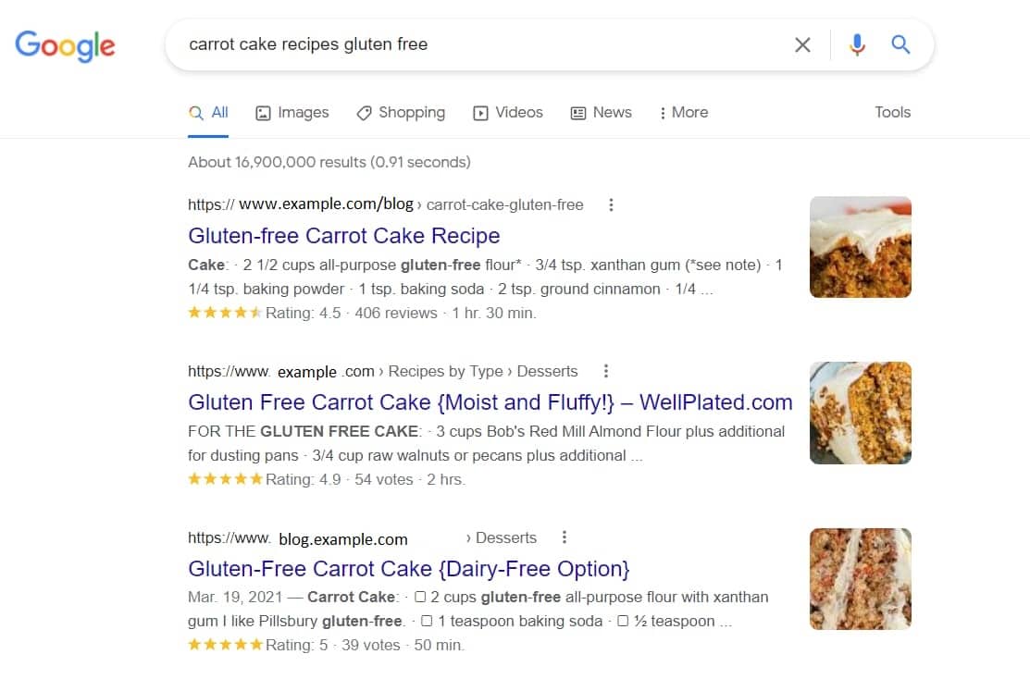Start voice search with the microphone icon
1030x679 pixels.
click(x=857, y=44)
